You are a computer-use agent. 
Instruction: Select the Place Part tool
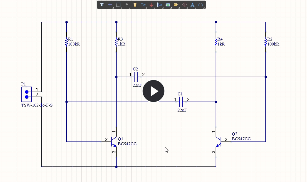(134, 5)
